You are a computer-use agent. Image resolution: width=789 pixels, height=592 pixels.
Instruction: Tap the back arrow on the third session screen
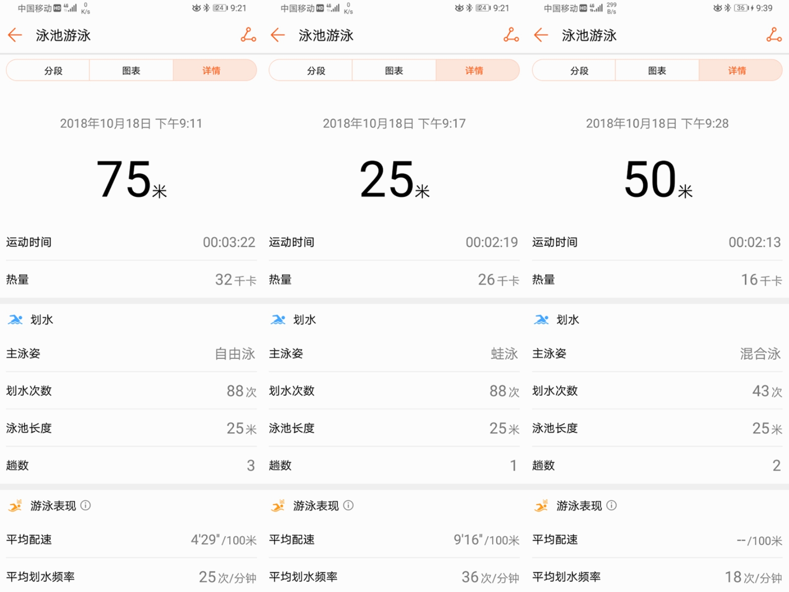pyautogui.click(x=540, y=35)
